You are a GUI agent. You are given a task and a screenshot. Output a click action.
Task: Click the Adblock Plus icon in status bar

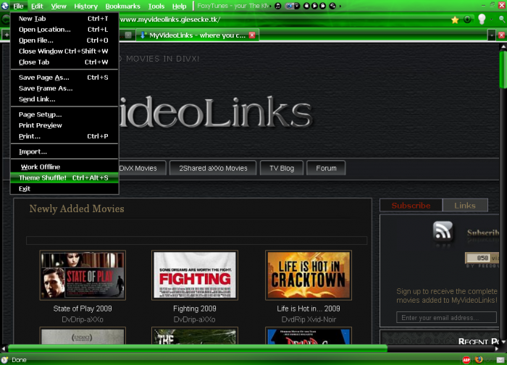click(466, 360)
